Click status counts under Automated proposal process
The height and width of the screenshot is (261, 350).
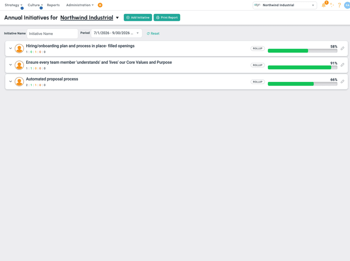coord(36,85)
